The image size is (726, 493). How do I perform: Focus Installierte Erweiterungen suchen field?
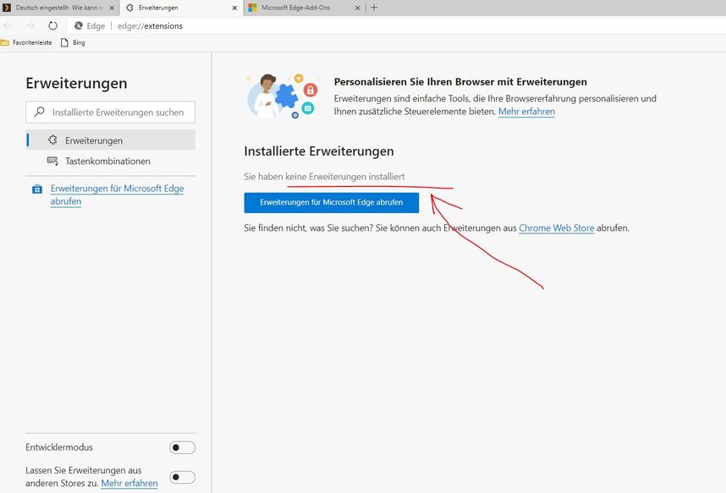pos(110,112)
